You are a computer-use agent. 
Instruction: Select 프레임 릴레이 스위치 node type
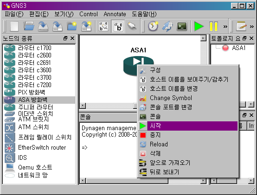[x=39, y=138]
